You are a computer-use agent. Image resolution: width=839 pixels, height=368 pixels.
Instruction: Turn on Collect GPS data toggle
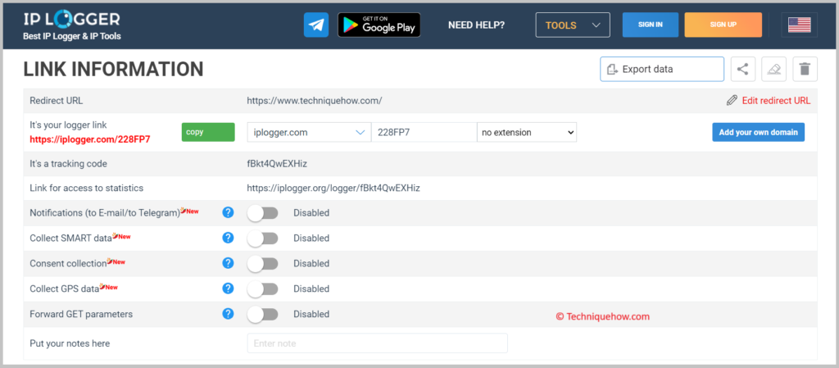click(x=262, y=288)
